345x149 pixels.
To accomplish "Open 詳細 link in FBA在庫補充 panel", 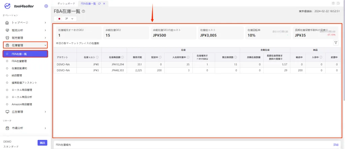I will pos(336,145).
